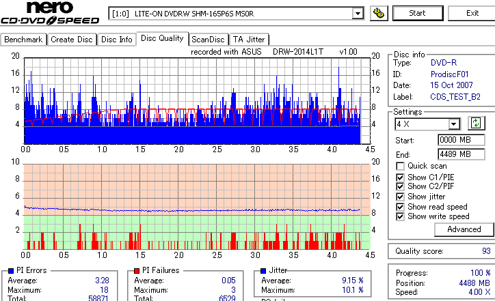This screenshot has width=495, height=301.
Task: Uncheck Show C2/PIF option
Action: pos(400,186)
